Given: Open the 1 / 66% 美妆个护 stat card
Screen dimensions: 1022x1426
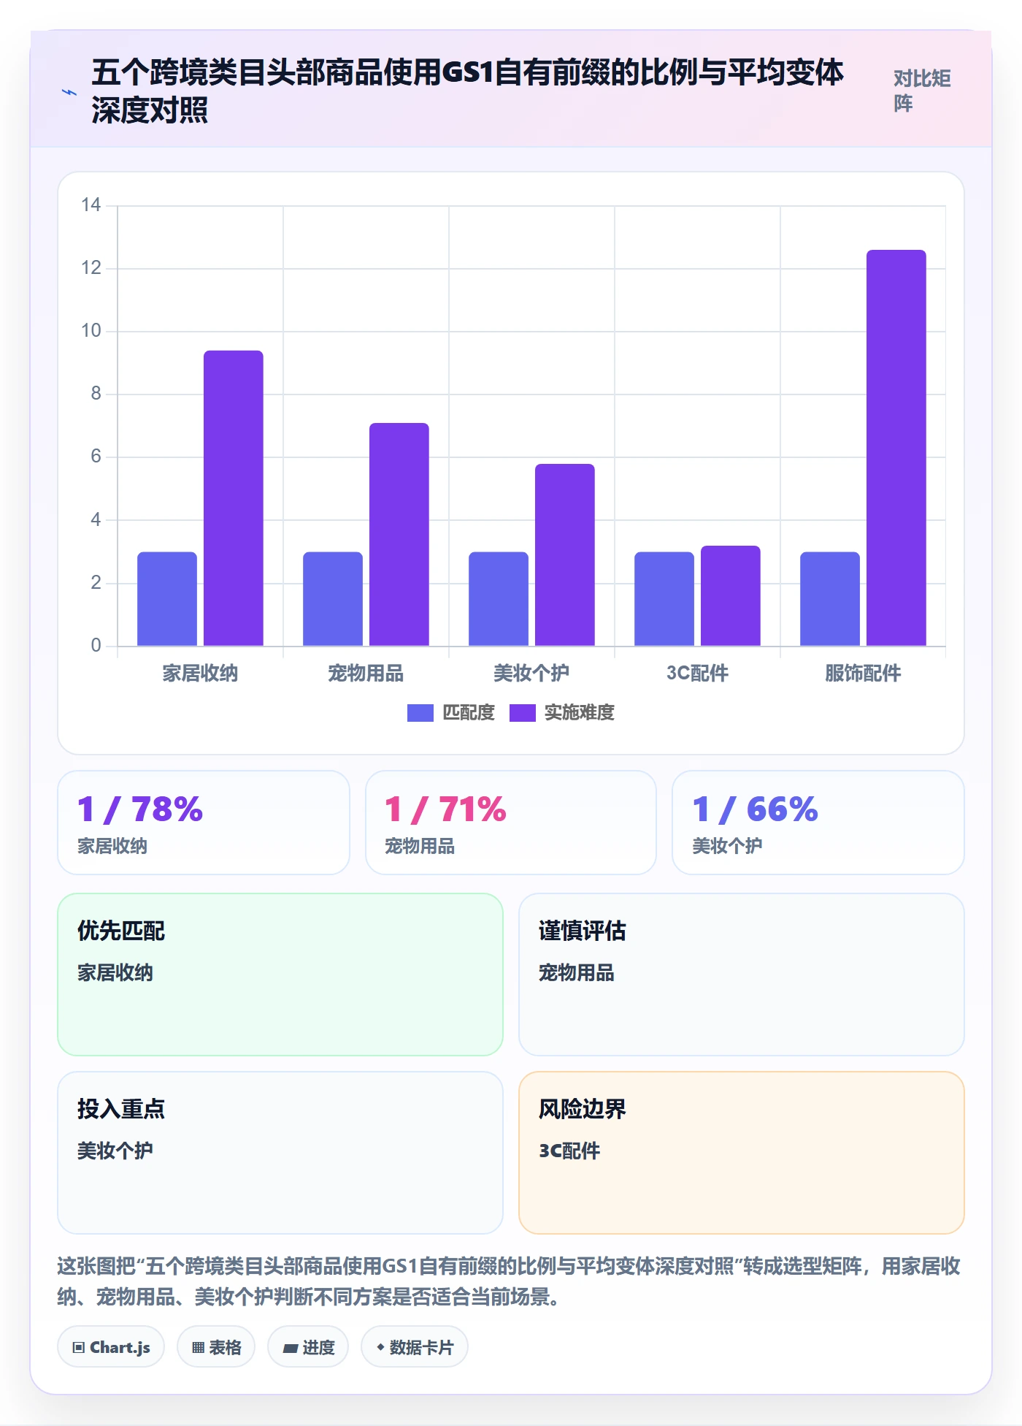Looking at the screenshot, I should pyautogui.click(x=818, y=823).
